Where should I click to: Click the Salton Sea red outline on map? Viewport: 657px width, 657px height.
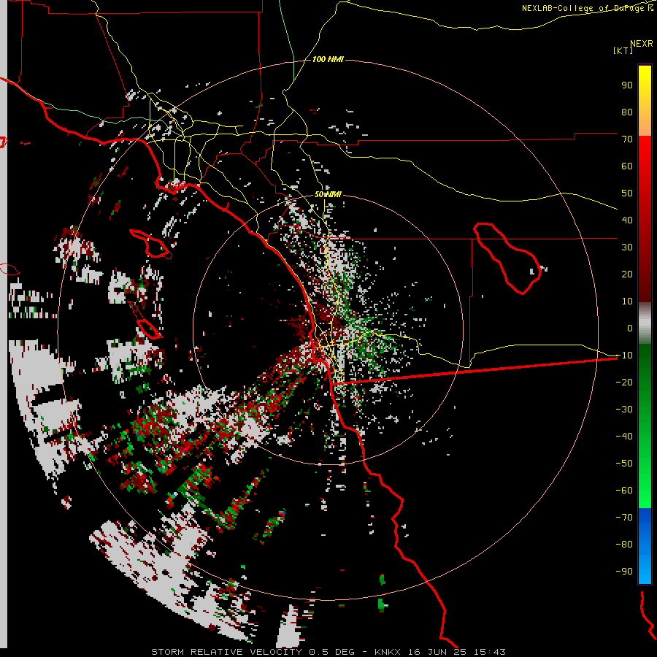(x=507, y=258)
